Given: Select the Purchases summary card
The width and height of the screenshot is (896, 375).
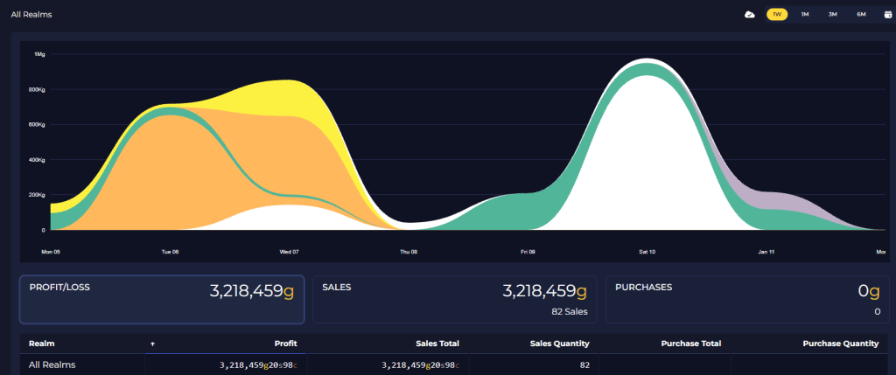Looking at the screenshot, I should (x=746, y=300).
